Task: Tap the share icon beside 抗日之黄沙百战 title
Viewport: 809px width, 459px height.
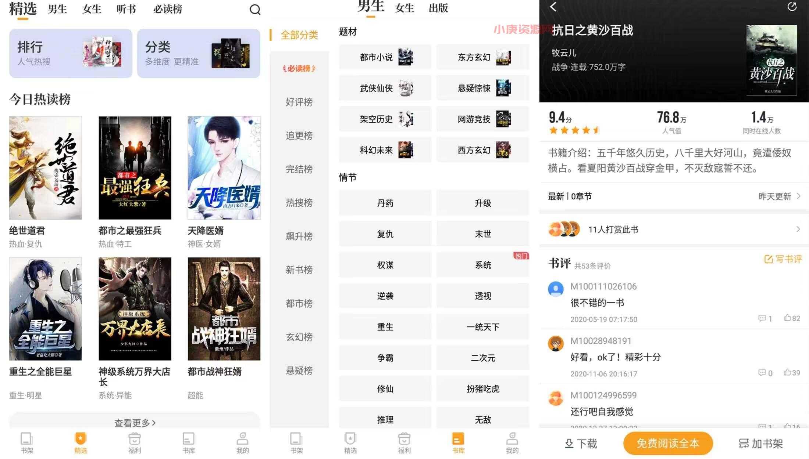Action: [x=793, y=7]
